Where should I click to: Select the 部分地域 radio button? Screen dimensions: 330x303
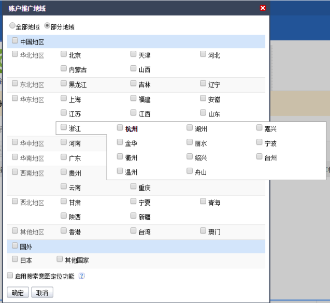(48, 25)
